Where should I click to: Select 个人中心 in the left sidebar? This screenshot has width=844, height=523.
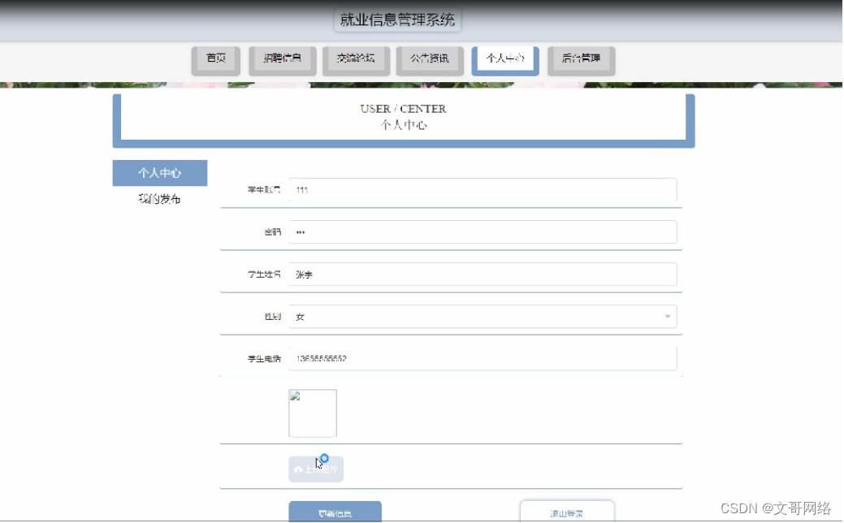[160, 173]
